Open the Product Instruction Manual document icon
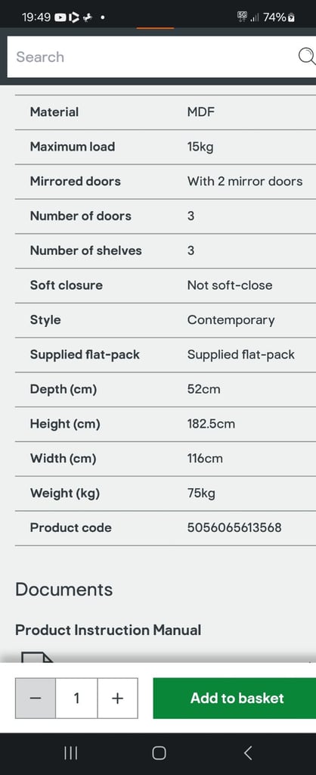Viewport: 316px width, 775px height. click(38, 658)
